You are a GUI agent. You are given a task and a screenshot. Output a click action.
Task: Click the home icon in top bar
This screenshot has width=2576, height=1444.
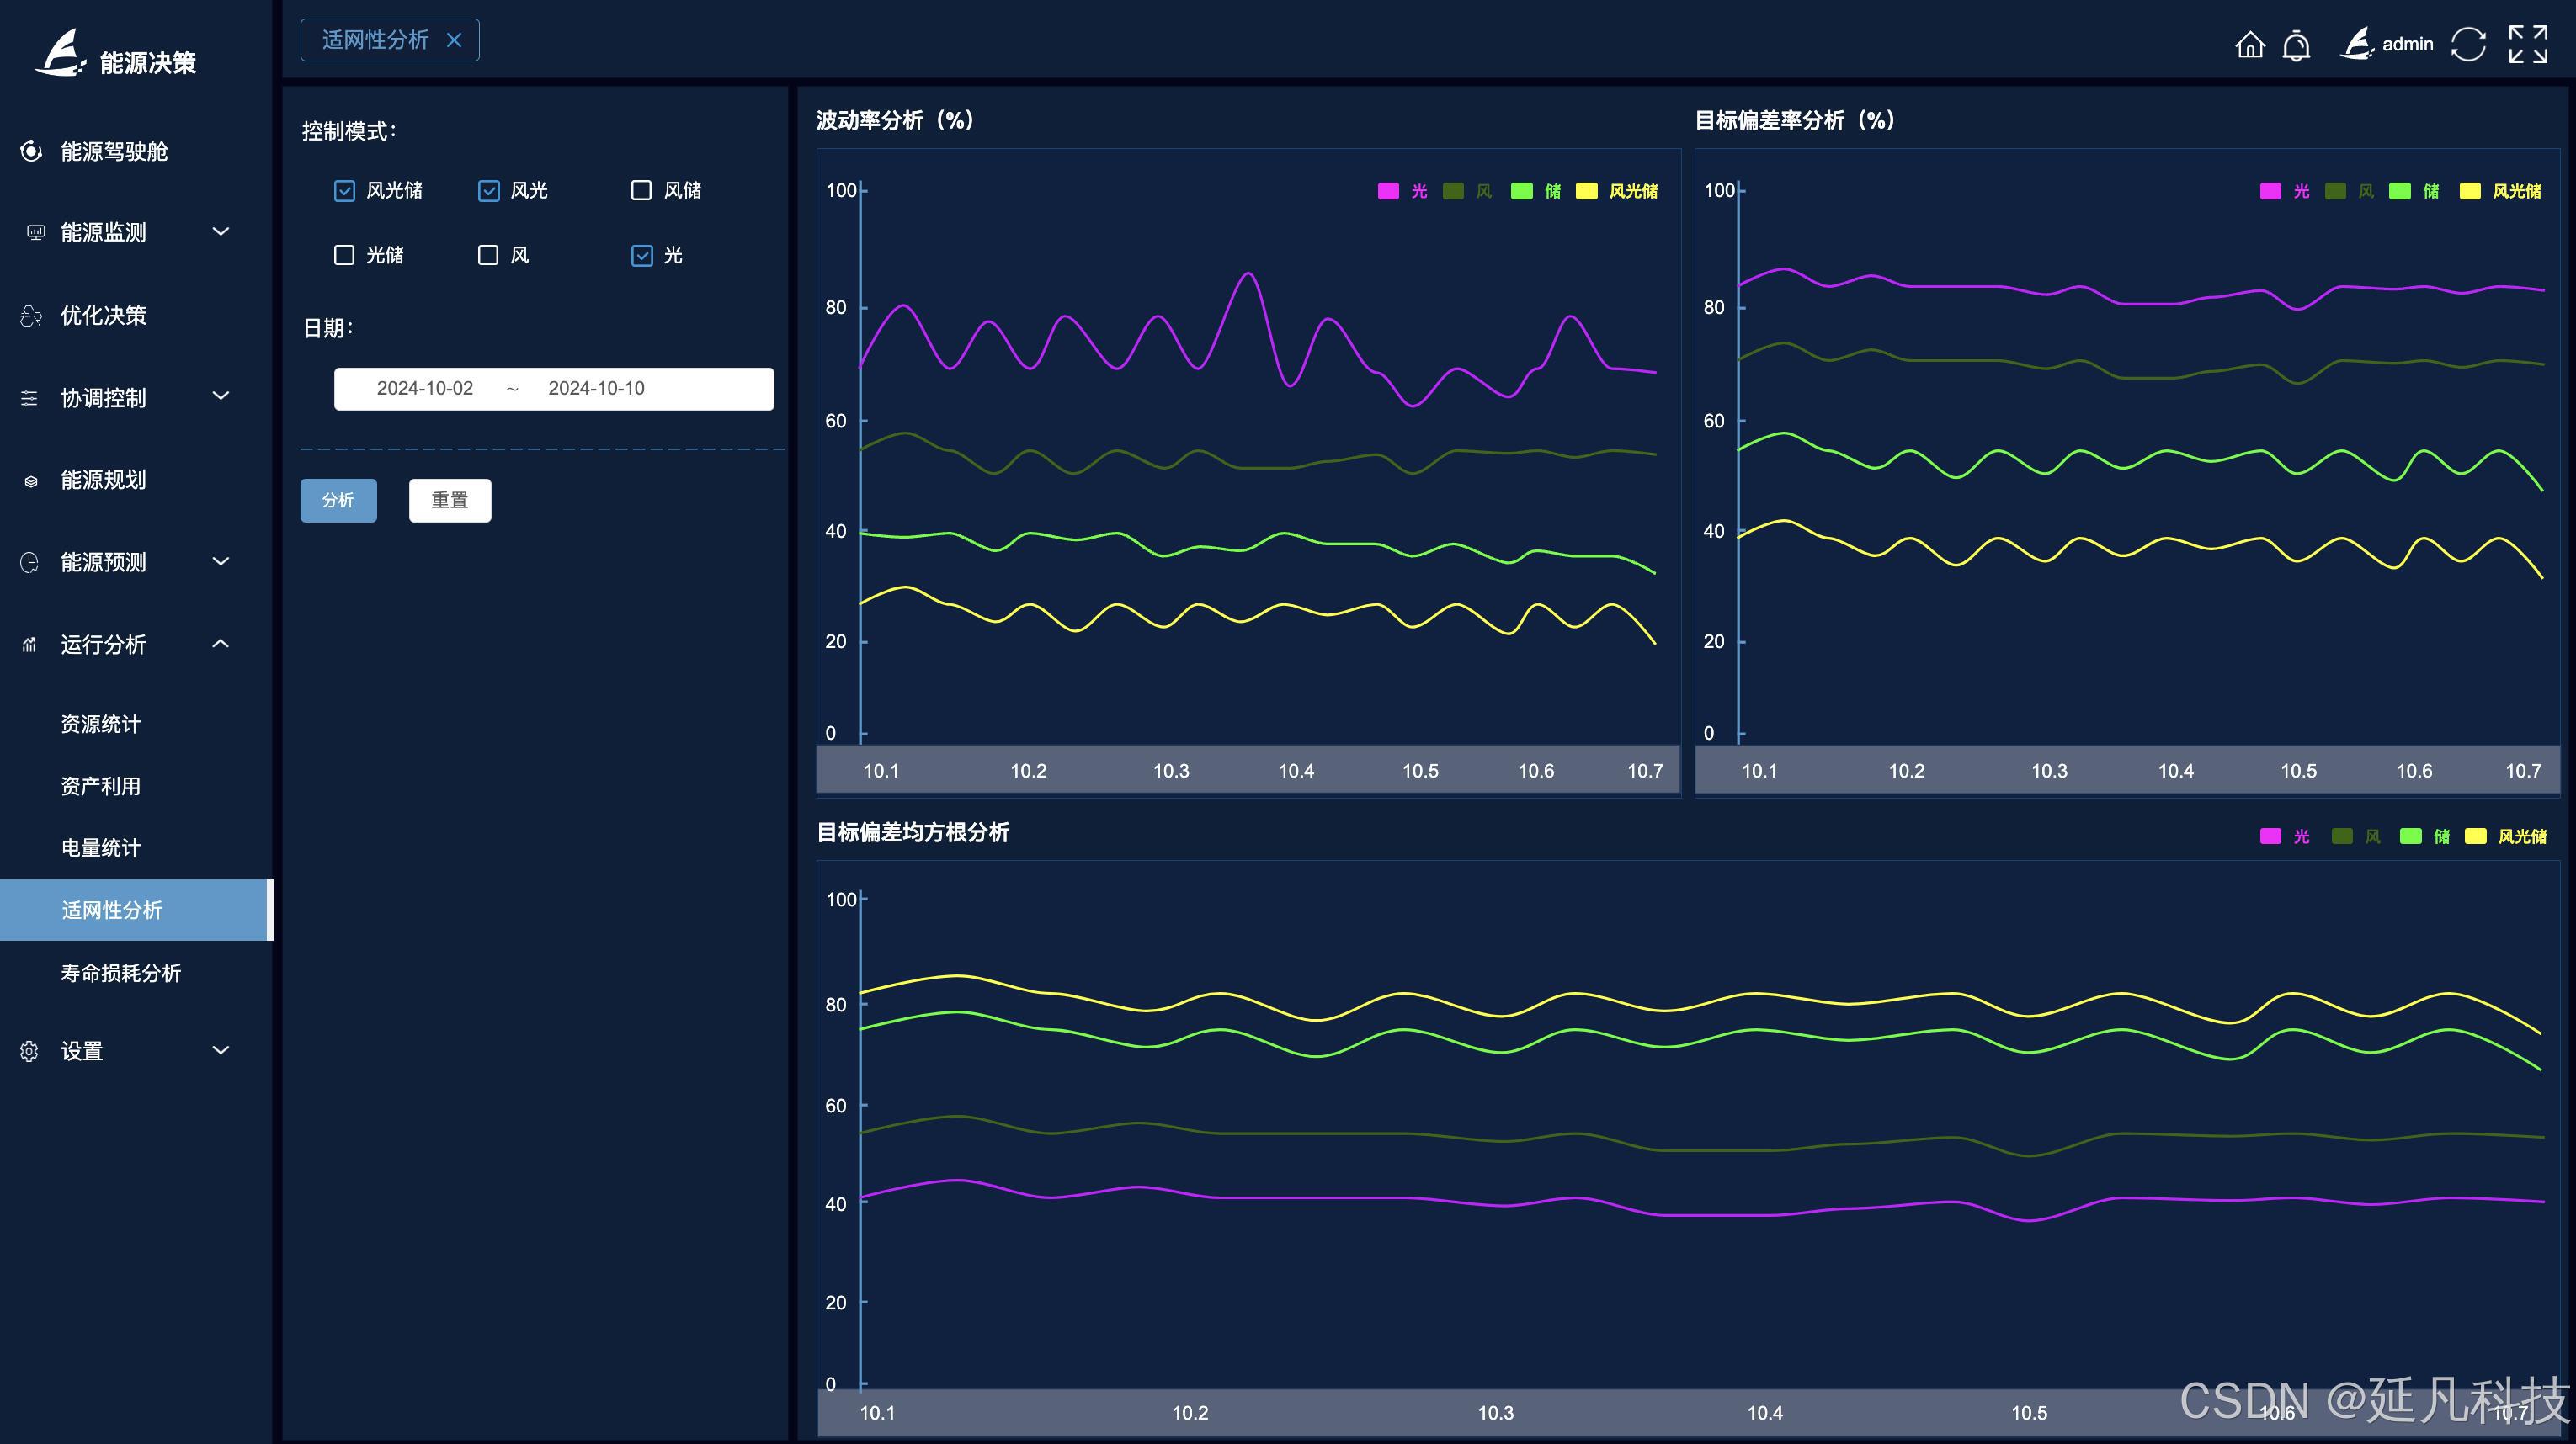(x=2249, y=45)
